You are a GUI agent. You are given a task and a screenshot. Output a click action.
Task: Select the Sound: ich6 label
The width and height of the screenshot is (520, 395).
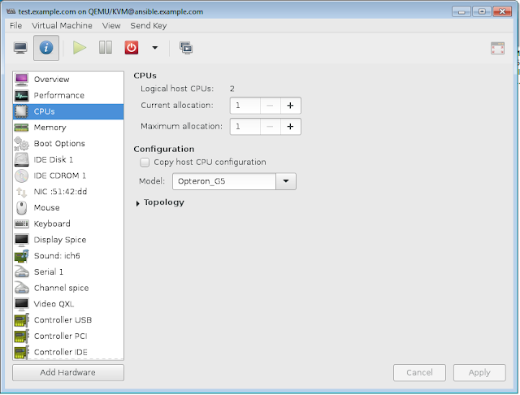[x=57, y=256]
